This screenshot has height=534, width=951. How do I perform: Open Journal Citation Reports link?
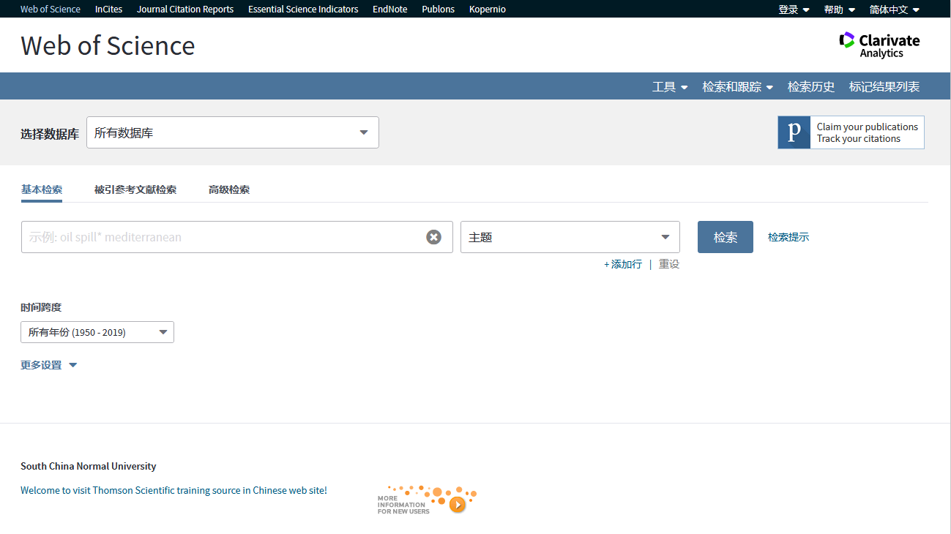[185, 10]
